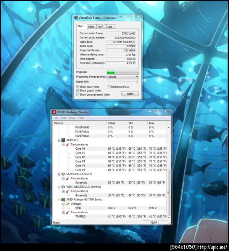Close the CPUID Hardware Monitor window
The height and width of the screenshot is (251, 229).
[x=166, y=111]
